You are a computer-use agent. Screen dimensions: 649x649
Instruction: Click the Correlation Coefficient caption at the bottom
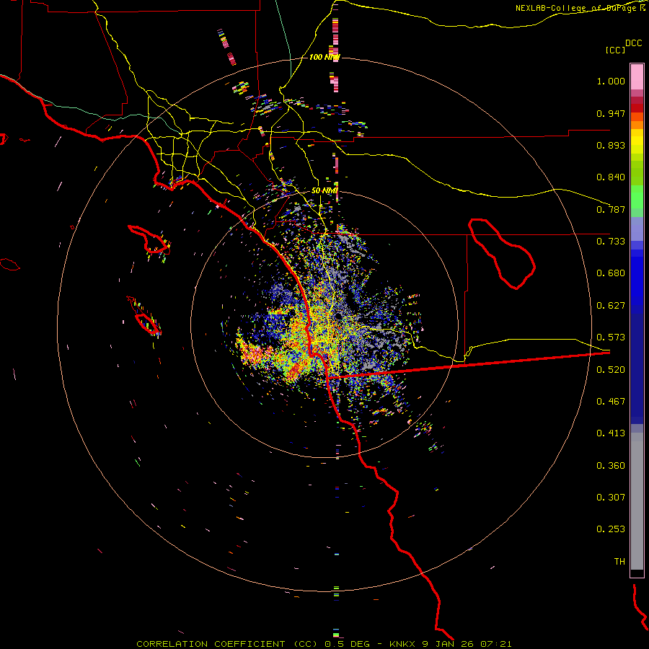[324, 644]
